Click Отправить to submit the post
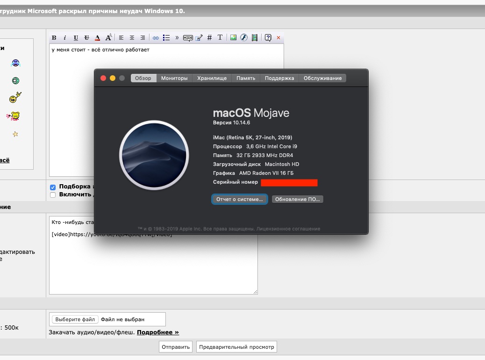This screenshot has height=360, width=485. click(176, 347)
